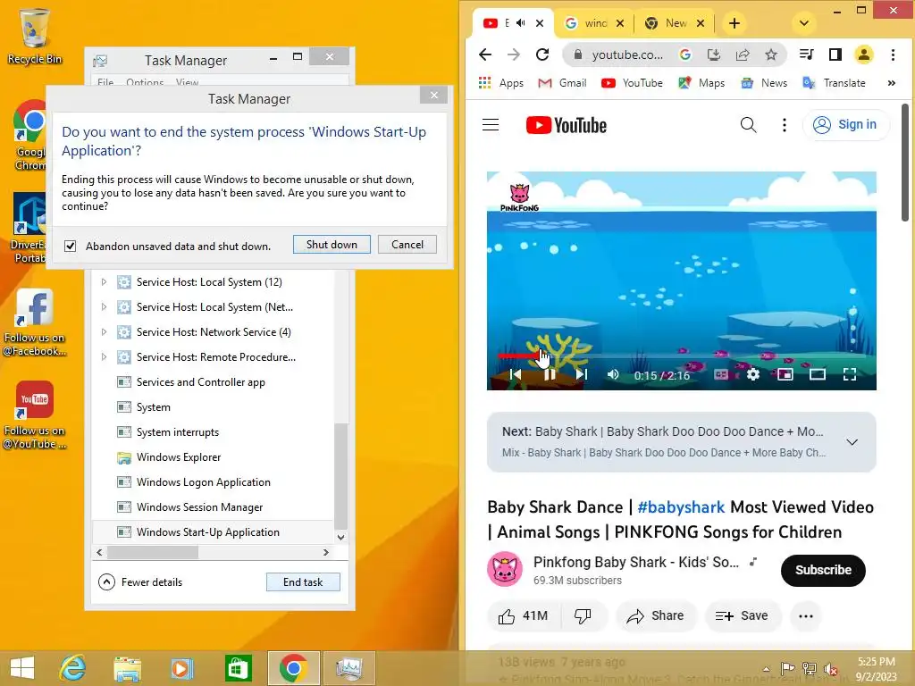The image size is (915, 686).
Task: Click the install app icon in address bar
Action: (714, 54)
